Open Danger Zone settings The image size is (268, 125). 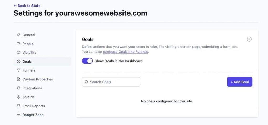[33, 115]
